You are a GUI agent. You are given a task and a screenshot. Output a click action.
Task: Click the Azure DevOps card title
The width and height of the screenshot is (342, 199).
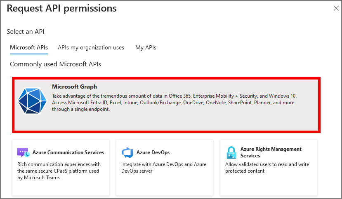coord(153,152)
